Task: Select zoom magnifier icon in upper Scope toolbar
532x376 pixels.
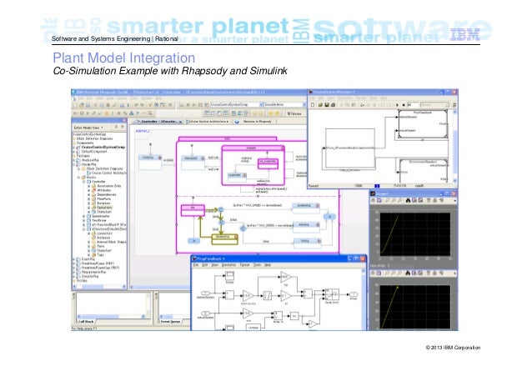Action: point(387,201)
